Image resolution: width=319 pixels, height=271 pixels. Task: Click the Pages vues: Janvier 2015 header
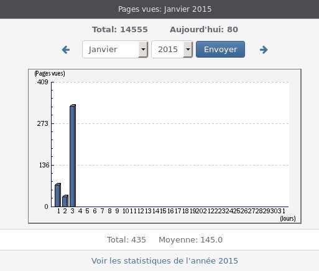(165, 9)
